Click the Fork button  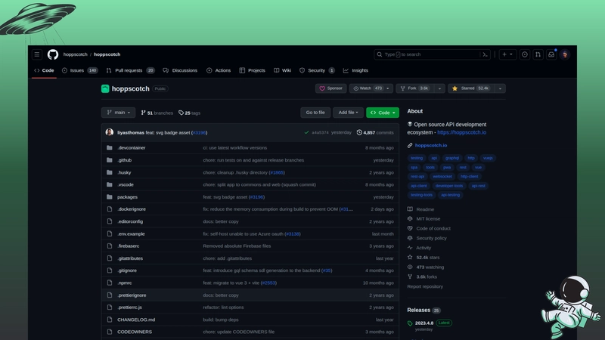pos(414,88)
